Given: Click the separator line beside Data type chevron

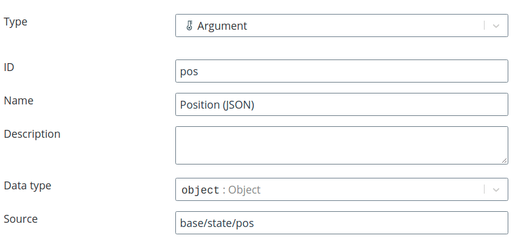Looking at the screenshot, I should pyautogui.click(x=484, y=189).
